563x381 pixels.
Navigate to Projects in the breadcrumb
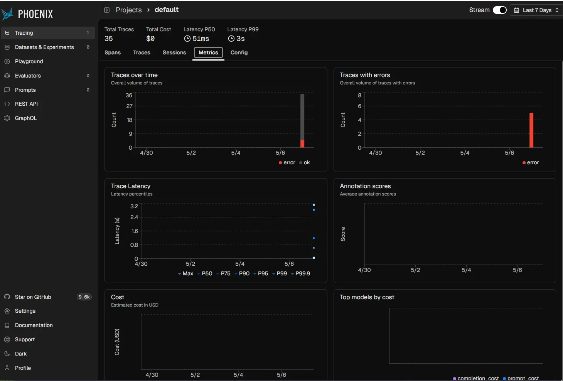tap(129, 10)
